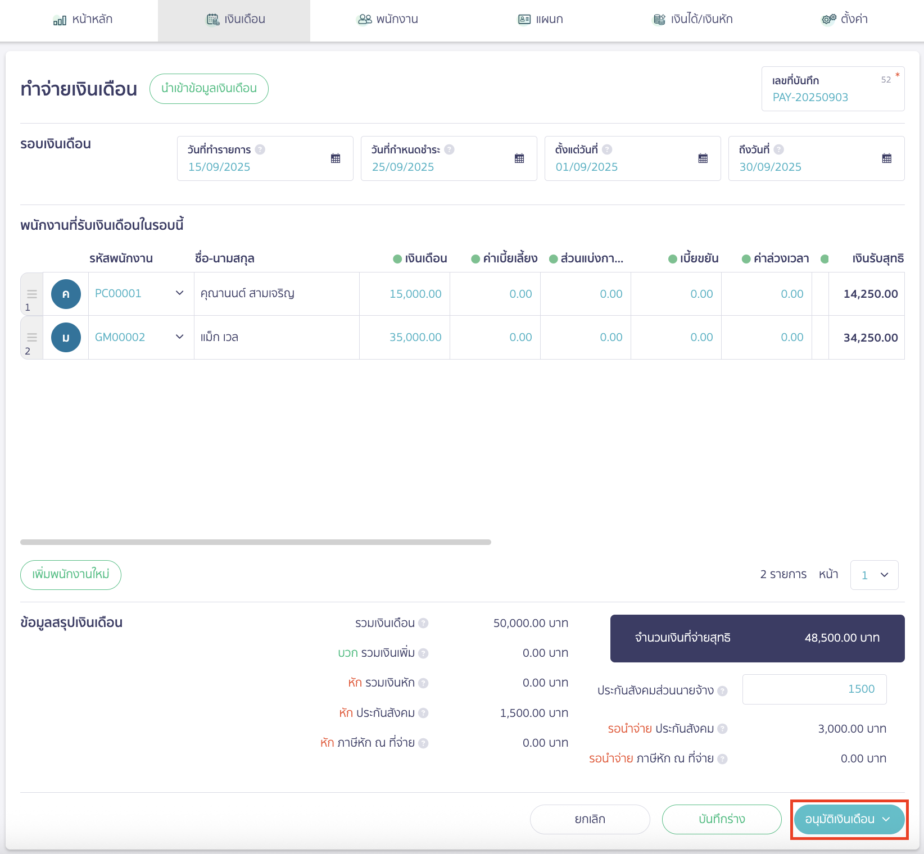
Task: Click the บันทึกร่าง save draft button
Action: click(x=722, y=819)
